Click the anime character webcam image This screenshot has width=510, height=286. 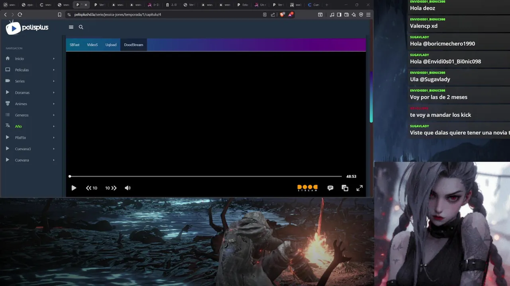[442, 224]
